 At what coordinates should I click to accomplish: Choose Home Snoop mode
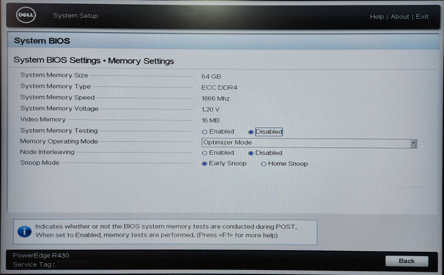pos(263,164)
